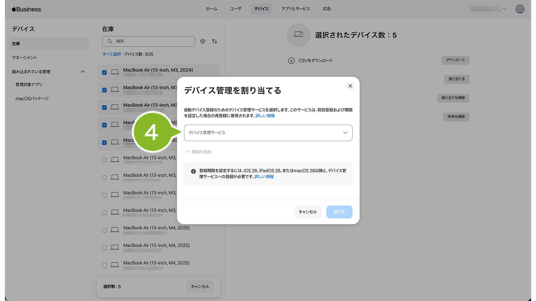Click the selected devices icon
This screenshot has height=301, width=536.
click(x=298, y=35)
